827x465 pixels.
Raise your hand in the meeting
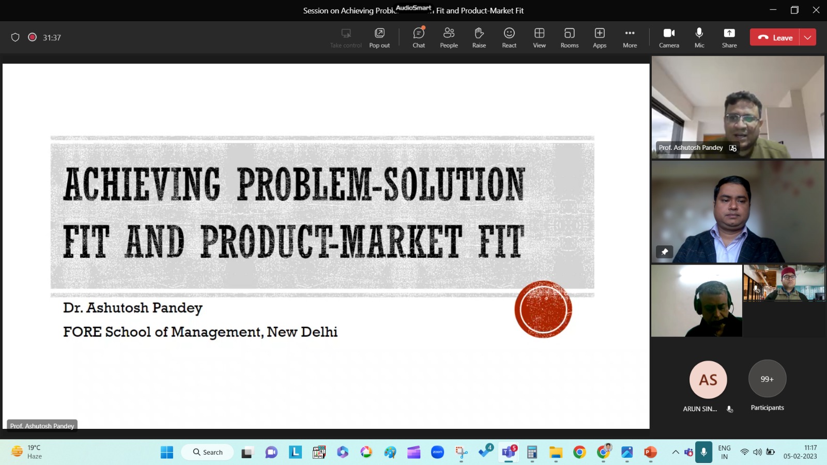click(479, 38)
